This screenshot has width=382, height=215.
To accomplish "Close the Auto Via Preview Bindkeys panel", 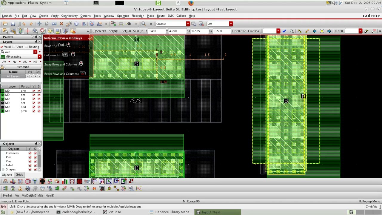I will (91, 38).
